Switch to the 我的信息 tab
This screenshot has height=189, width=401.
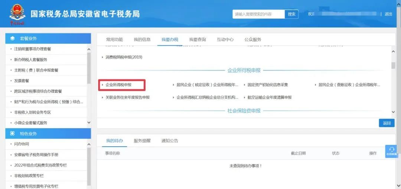click(142, 40)
